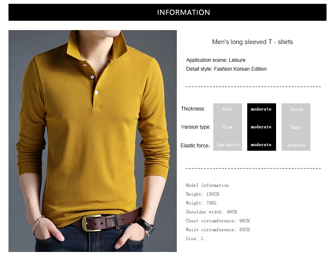Select the 'thick' thickness option
Screen dimensions: 335x260
point(296,109)
